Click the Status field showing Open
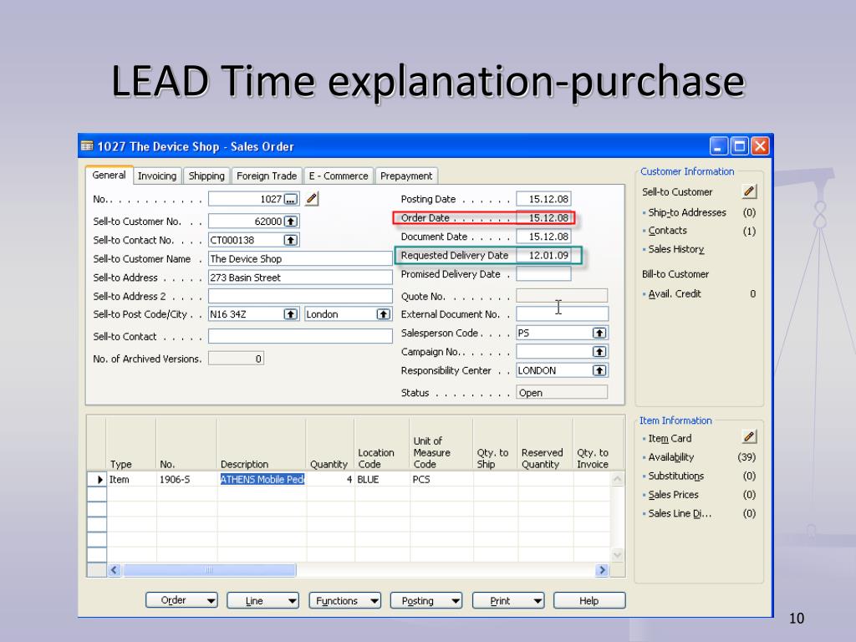 [562, 393]
